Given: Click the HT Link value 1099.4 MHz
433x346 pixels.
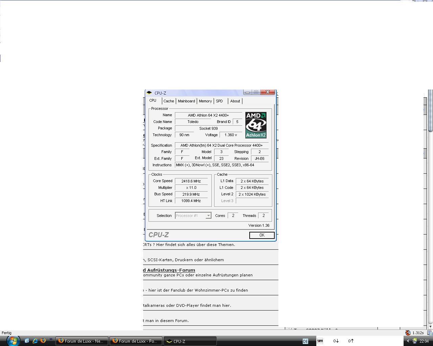Looking at the screenshot, I should (191, 201).
